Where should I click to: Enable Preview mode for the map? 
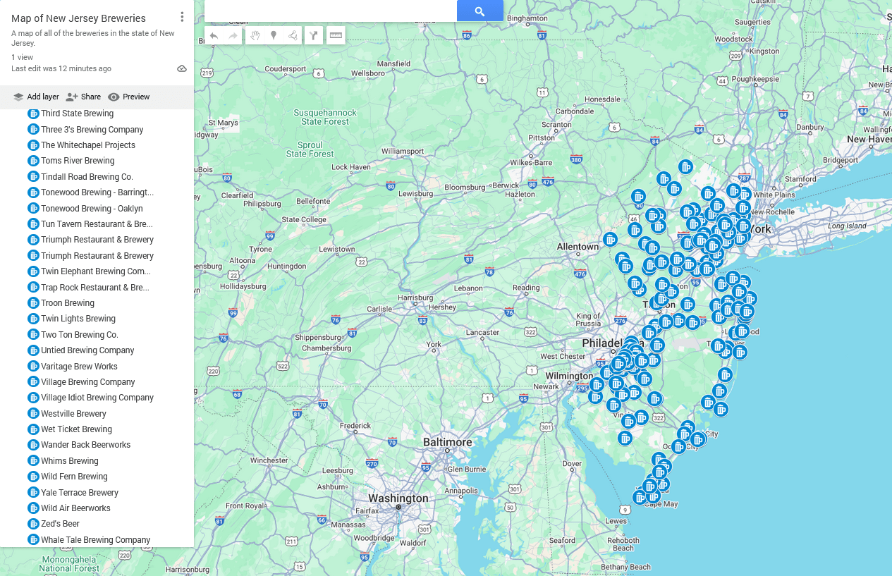coord(128,97)
